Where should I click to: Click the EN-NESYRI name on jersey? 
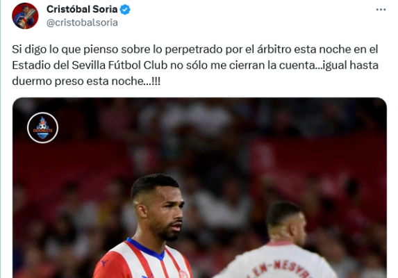tap(279, 269)
